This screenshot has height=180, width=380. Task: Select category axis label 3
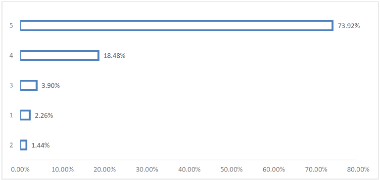click(x=11, y=85)
